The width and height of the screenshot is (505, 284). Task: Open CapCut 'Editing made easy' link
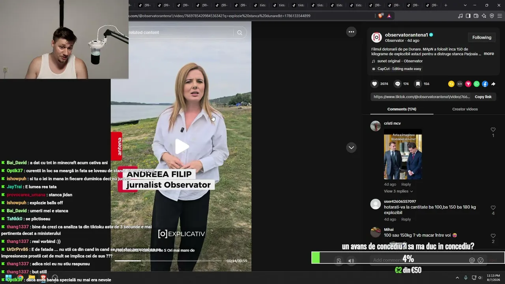tap(399, 69)
